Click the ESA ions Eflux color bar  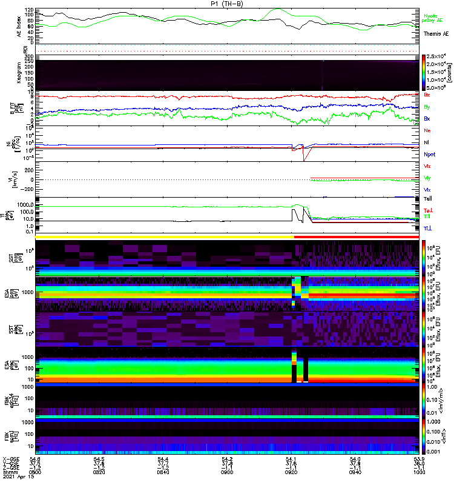[424, 294]
